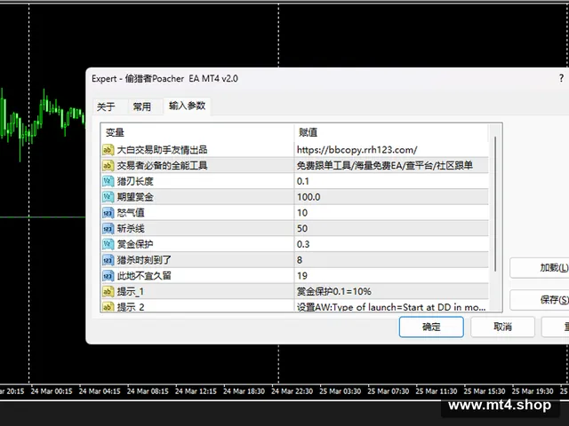
Task: Click the 设置AW:Type of launch value cell
Action: coord(391,306)
